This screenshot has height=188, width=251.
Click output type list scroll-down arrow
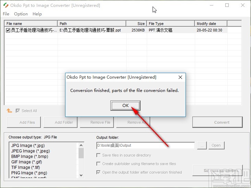click(81, 175)
